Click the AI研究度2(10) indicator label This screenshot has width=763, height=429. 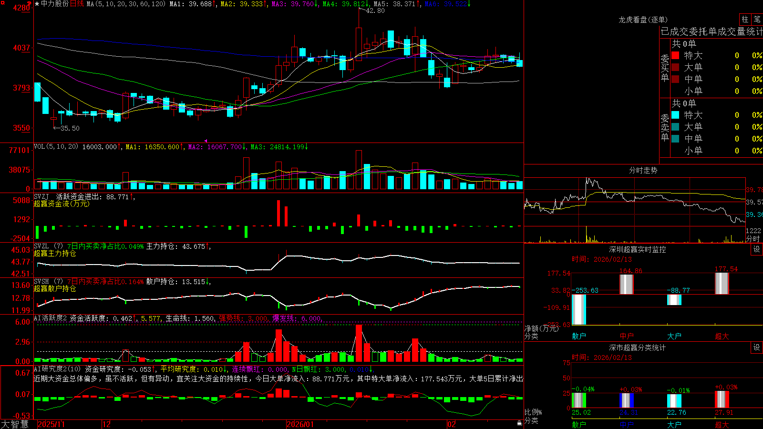(x=57, y=369)
